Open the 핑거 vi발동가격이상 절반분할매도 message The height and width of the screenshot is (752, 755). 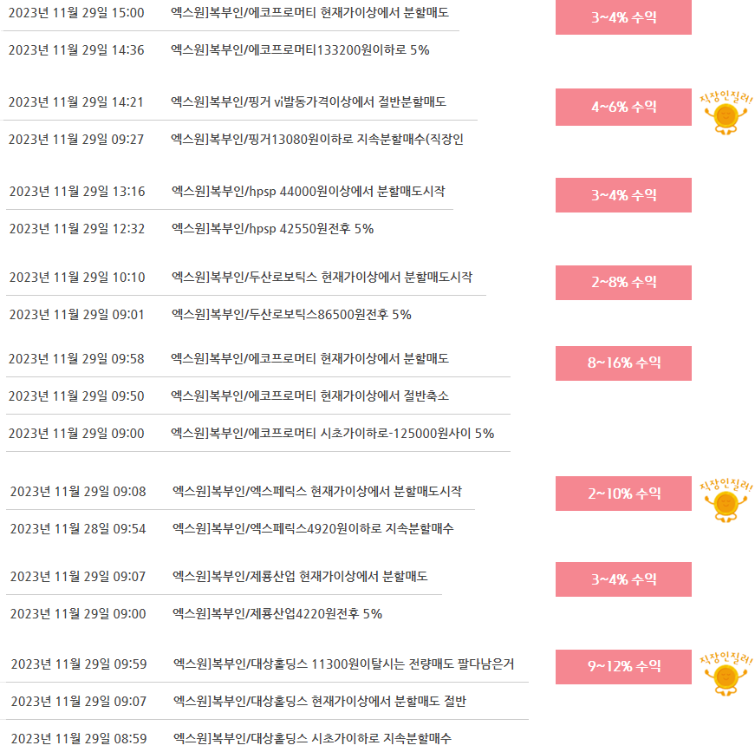click(309, 102)
